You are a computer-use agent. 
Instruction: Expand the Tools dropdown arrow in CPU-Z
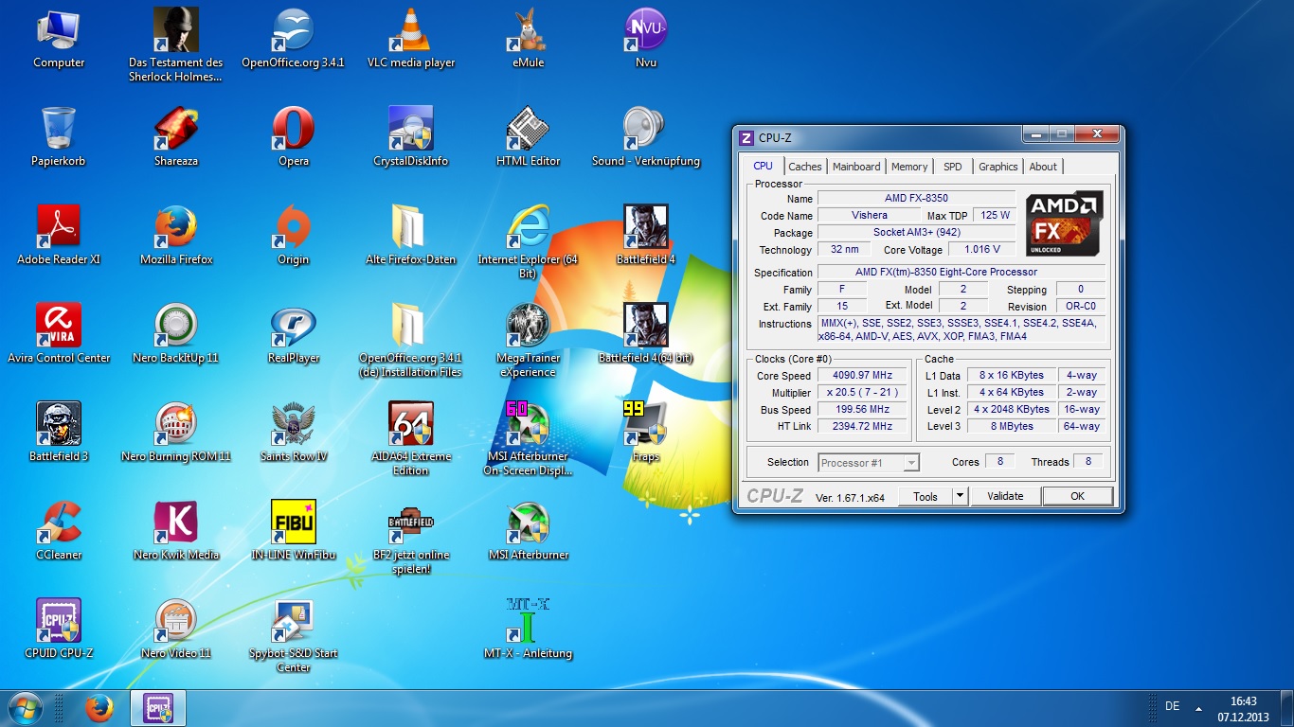pos(960,496)
